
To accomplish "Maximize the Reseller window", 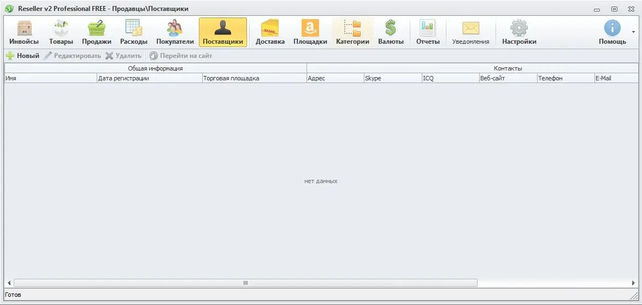I will [614, 9].
